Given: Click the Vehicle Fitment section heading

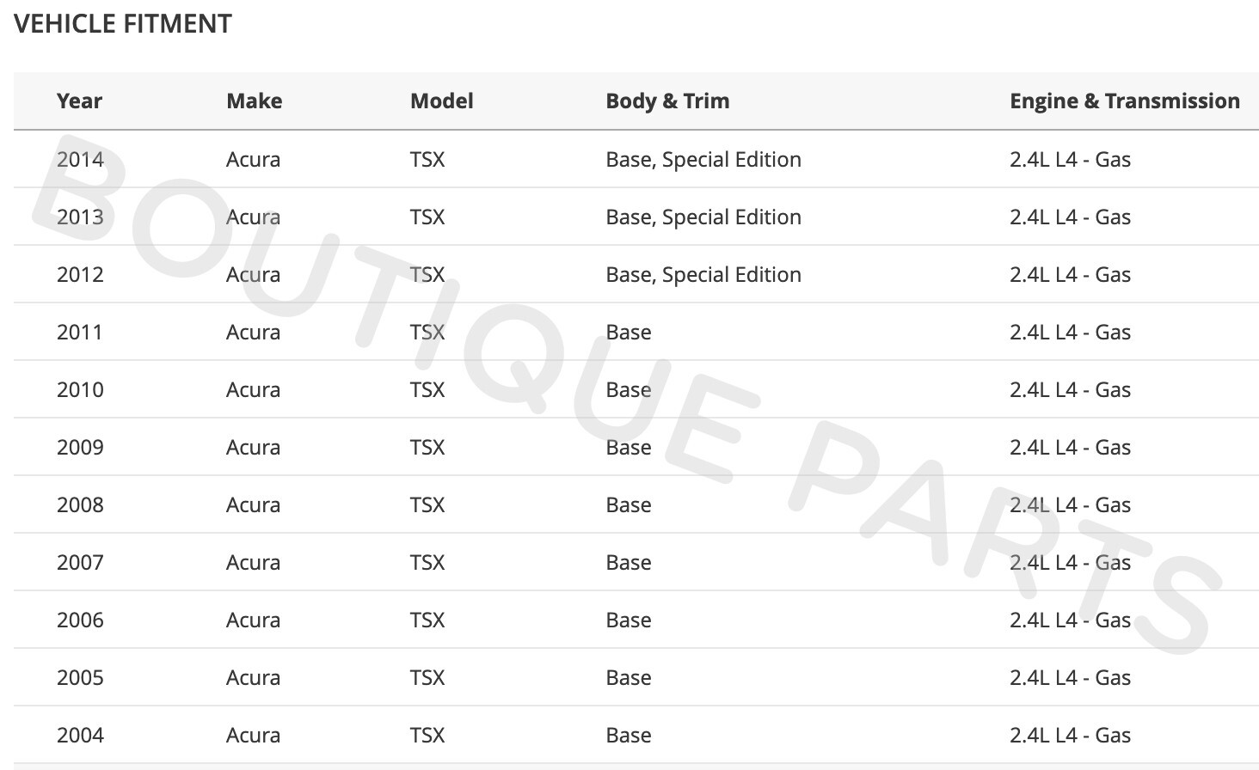Looking at the screenshot, I should [123, 24].
